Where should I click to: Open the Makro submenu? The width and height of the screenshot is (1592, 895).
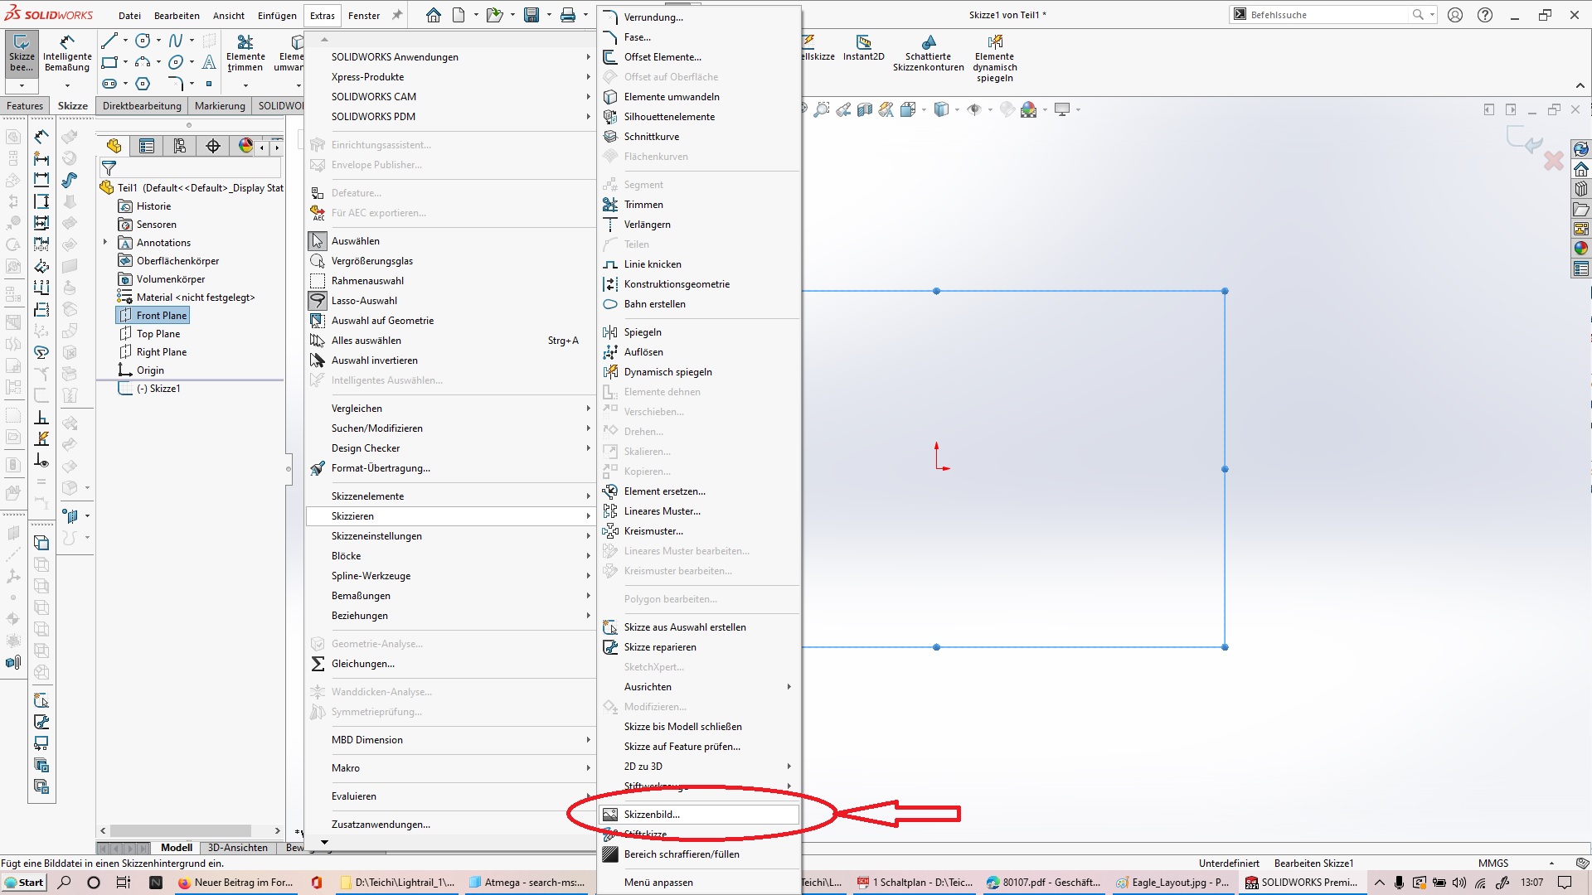click(450, 768)
